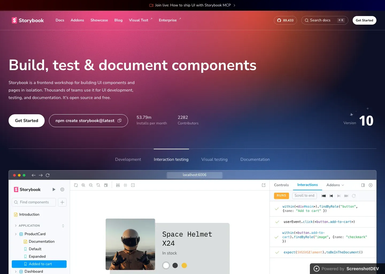Reset the canvas zoom level
This screenshot has width=385, height=274.
tap(98, 185)
